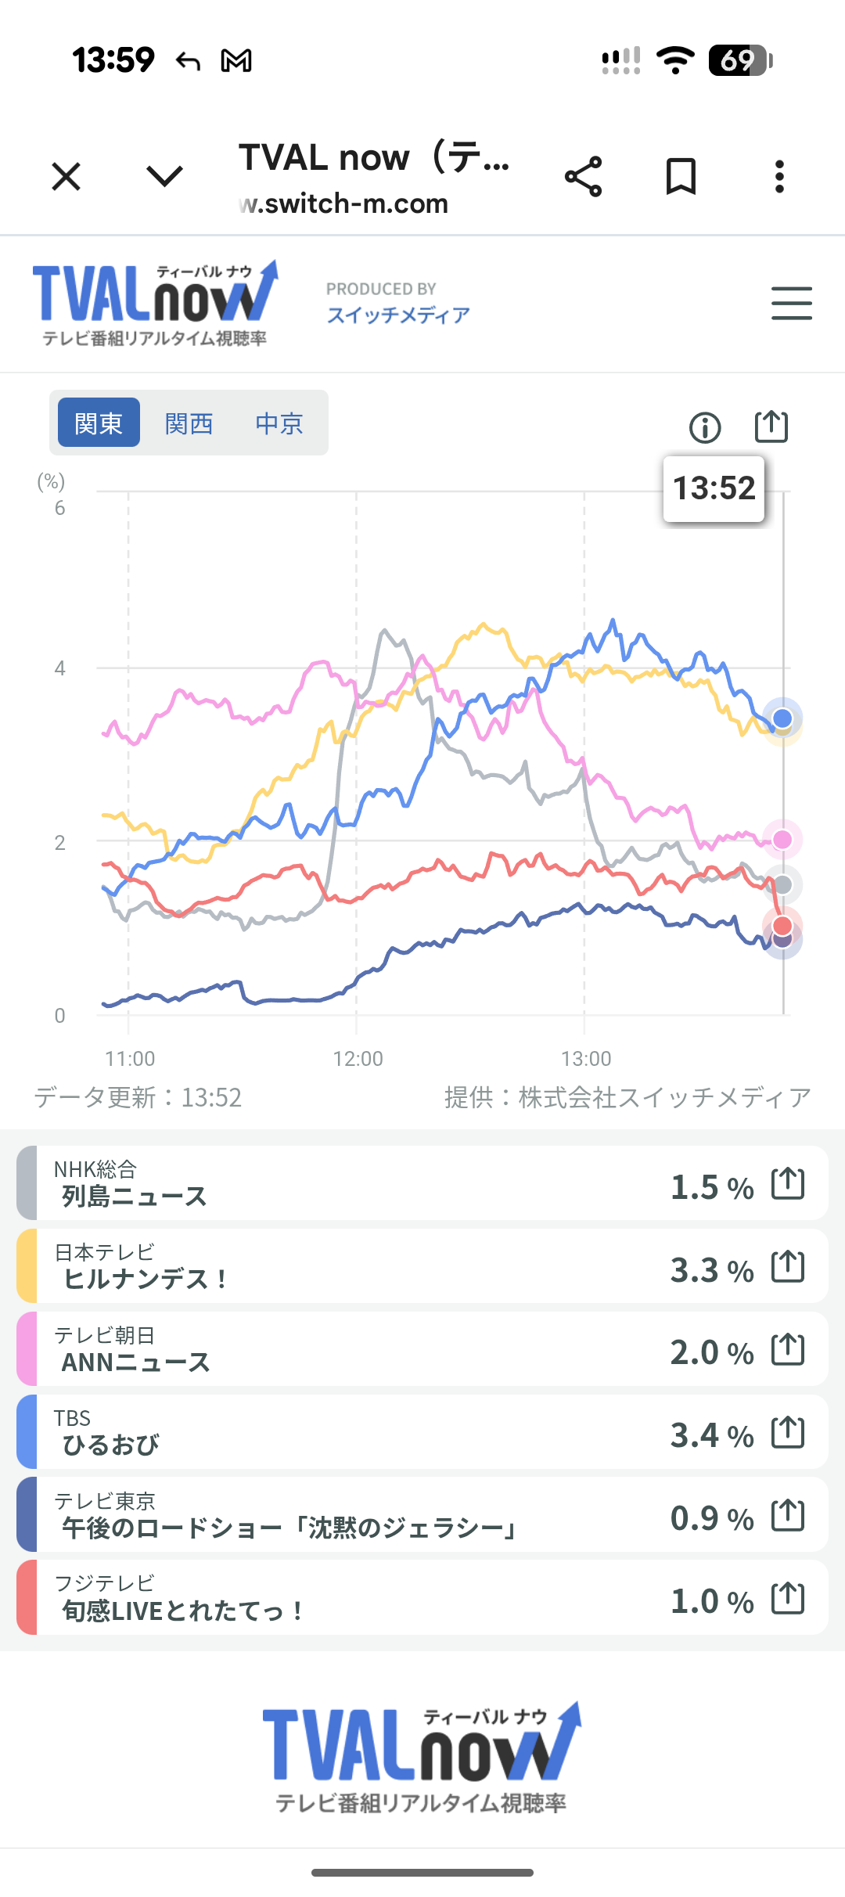This screenshot has width=845, height=1897.
Task: Close the in-app browser with X
Action: pyautogui.click(x=67, y=176)
